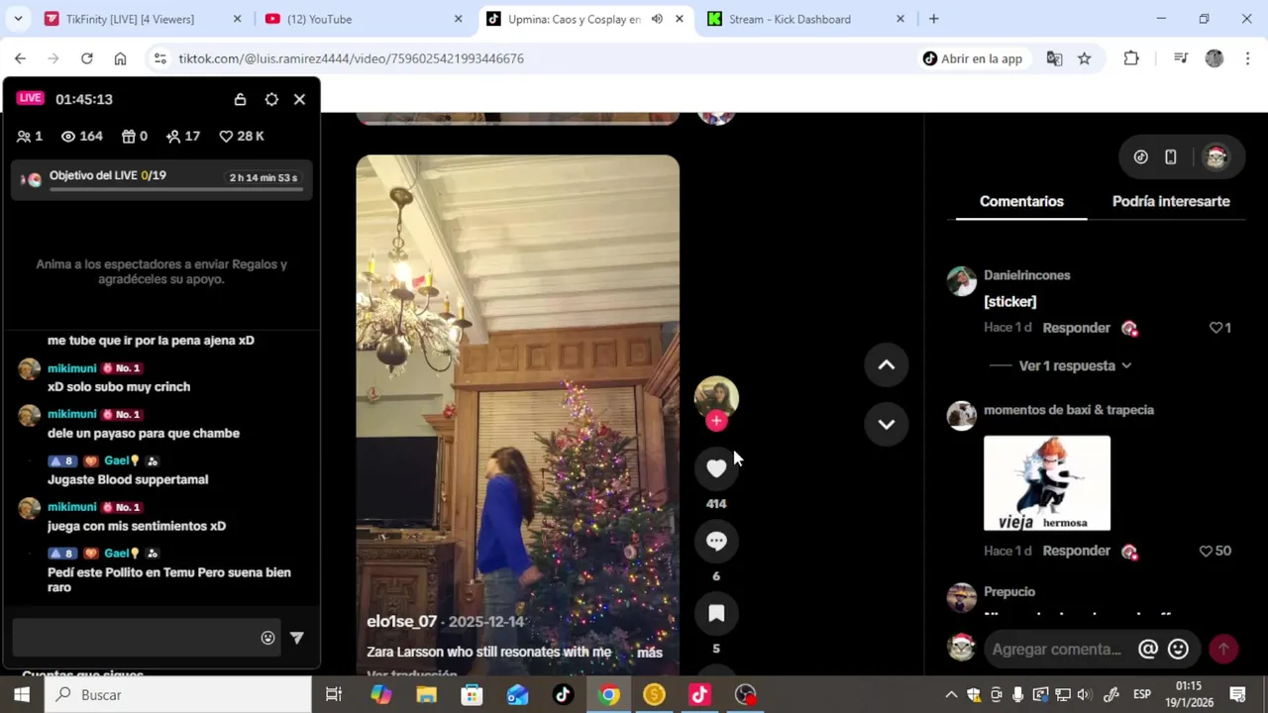Viewport: 1268px width, 713px height.
Task: Go to previous video with up arrow
Action: coord(887,364)
